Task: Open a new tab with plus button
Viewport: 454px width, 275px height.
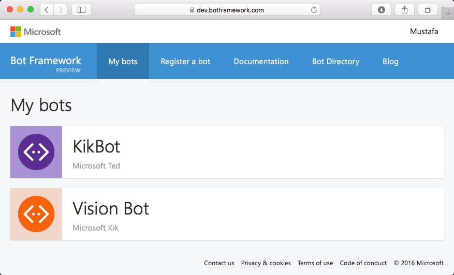Action: point(448,13)
